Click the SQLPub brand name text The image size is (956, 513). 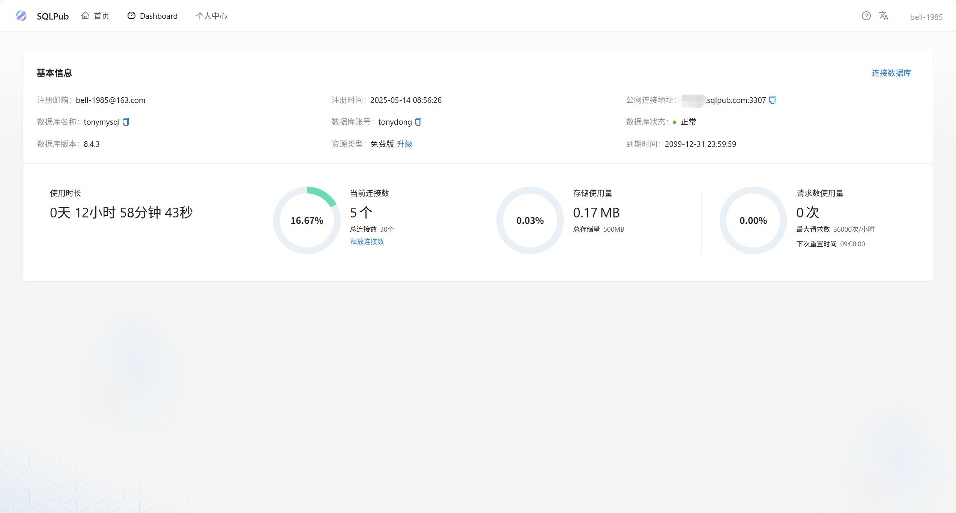click(x=53, y=16)
